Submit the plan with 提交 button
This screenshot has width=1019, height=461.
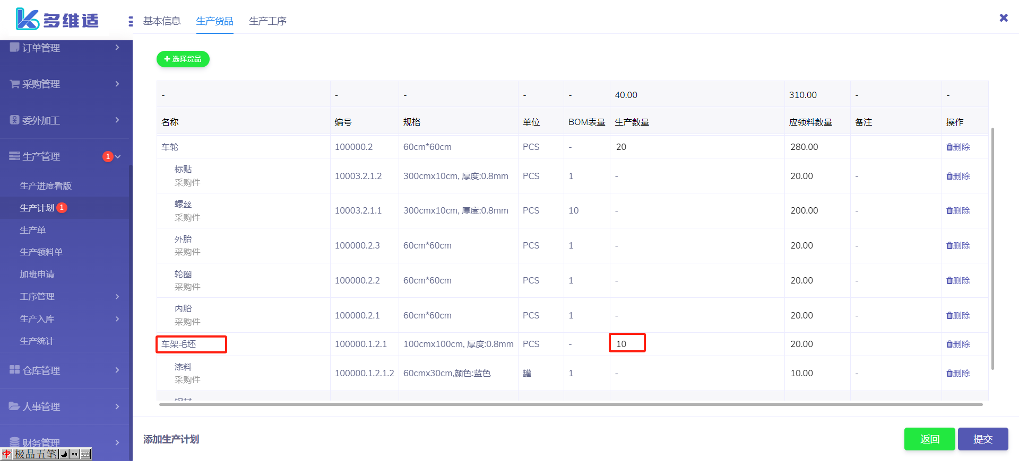click(982, 439)
